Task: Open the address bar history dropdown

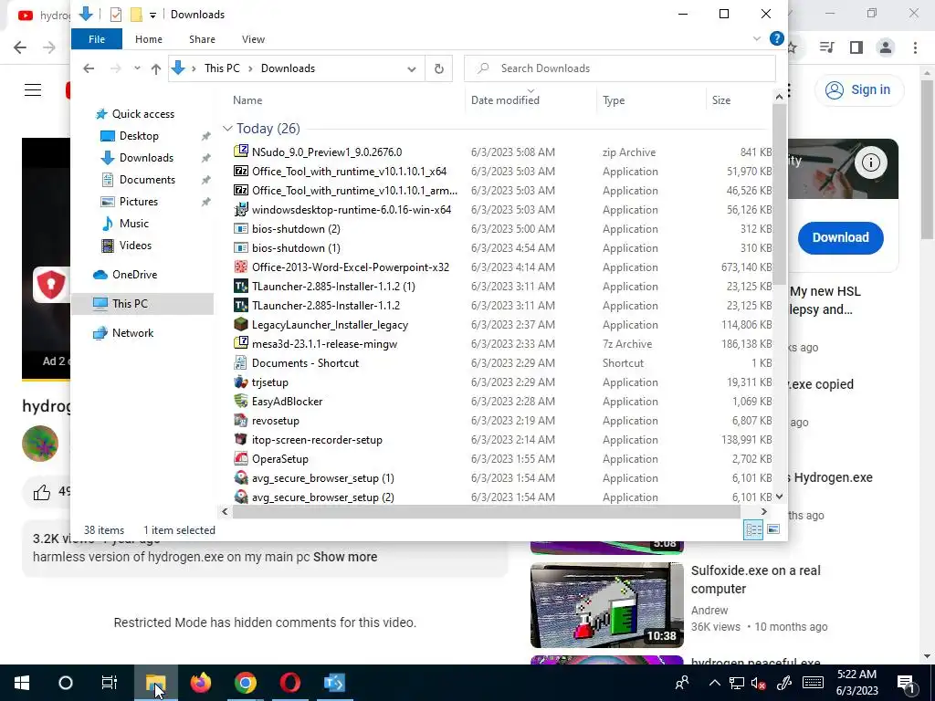Action: coord(412,68)
